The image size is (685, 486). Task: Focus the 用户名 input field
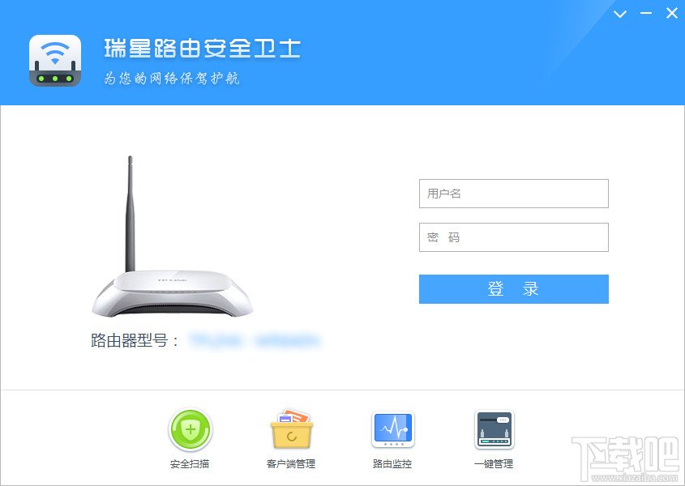tap(514, 194)
